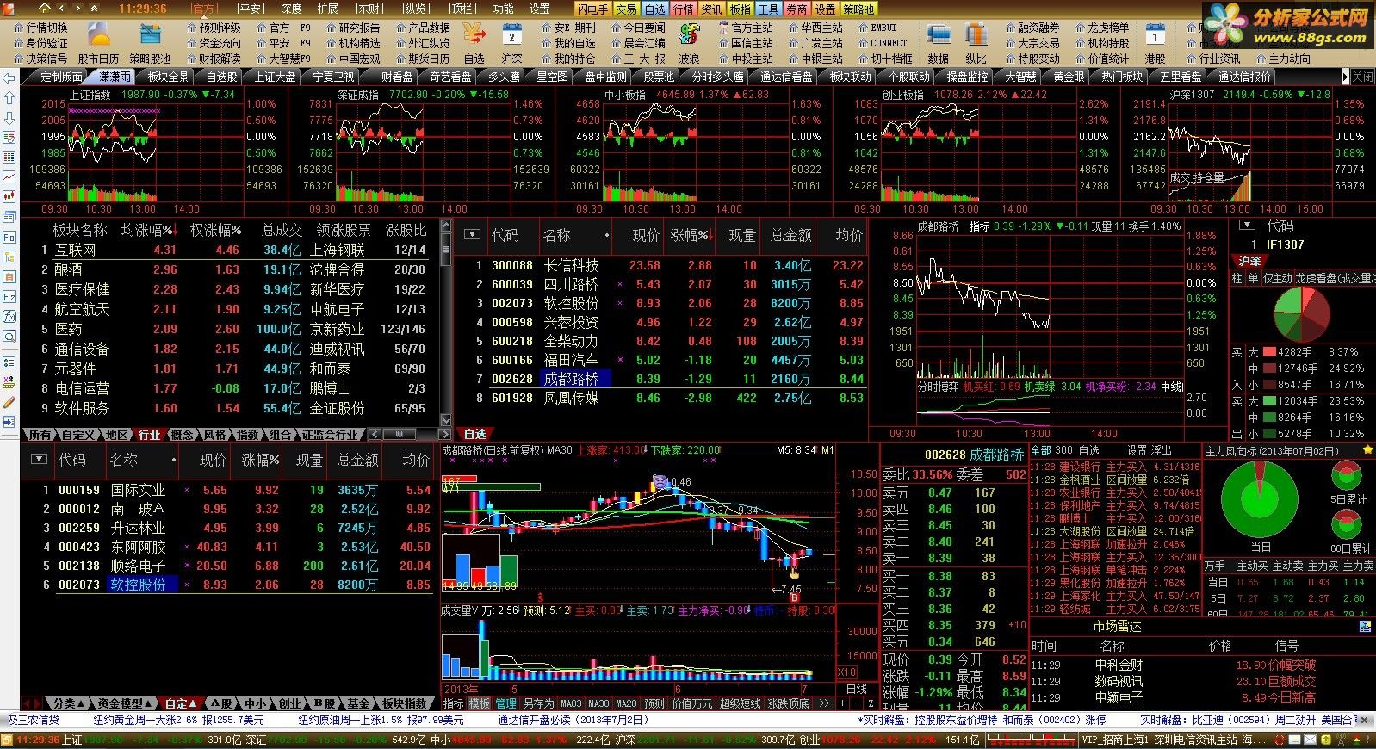Select the 互联网 sector row
Screen dimensions: 1376x749
tap(232, 250)
